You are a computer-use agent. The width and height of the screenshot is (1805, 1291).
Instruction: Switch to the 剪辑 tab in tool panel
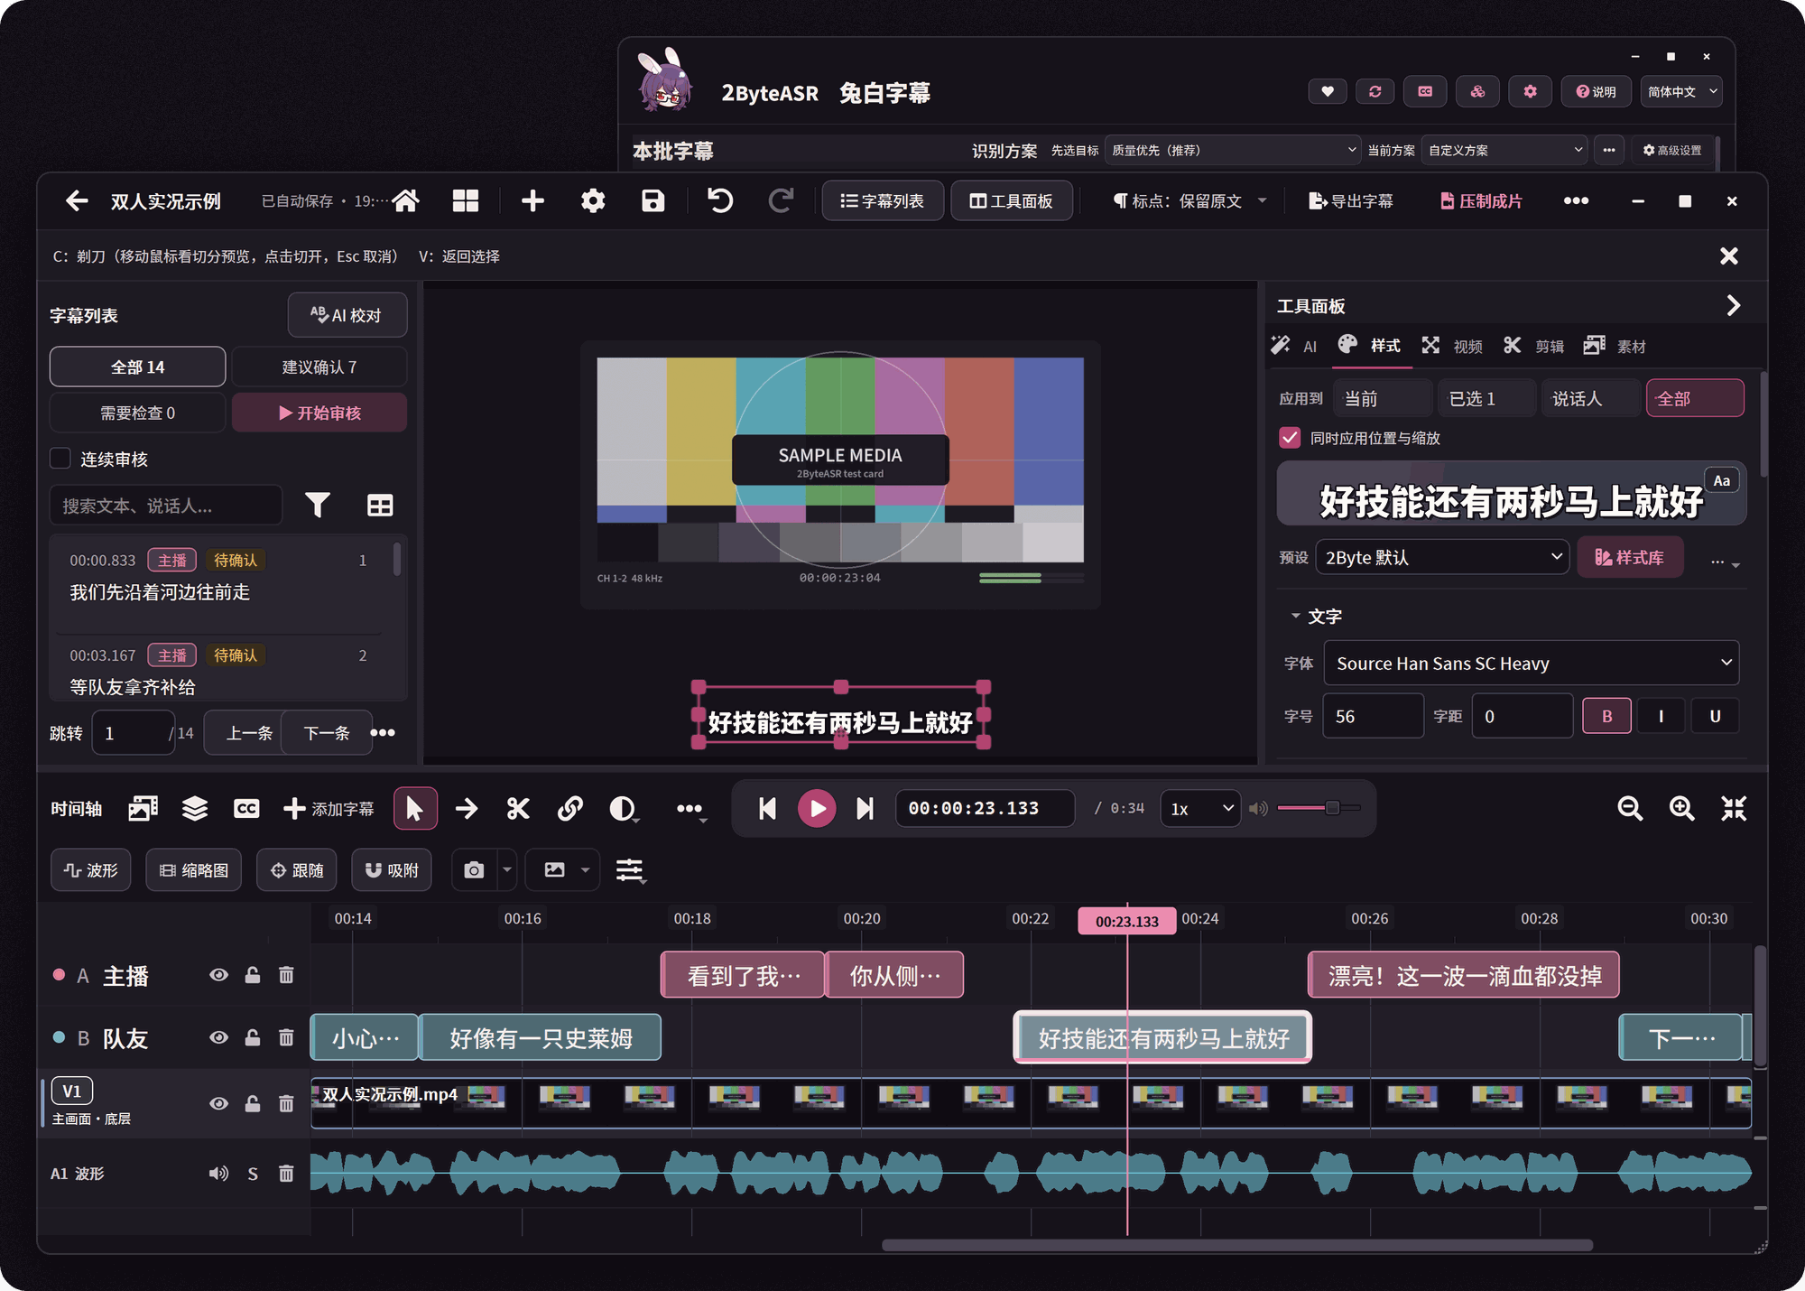pos(1533,346)
